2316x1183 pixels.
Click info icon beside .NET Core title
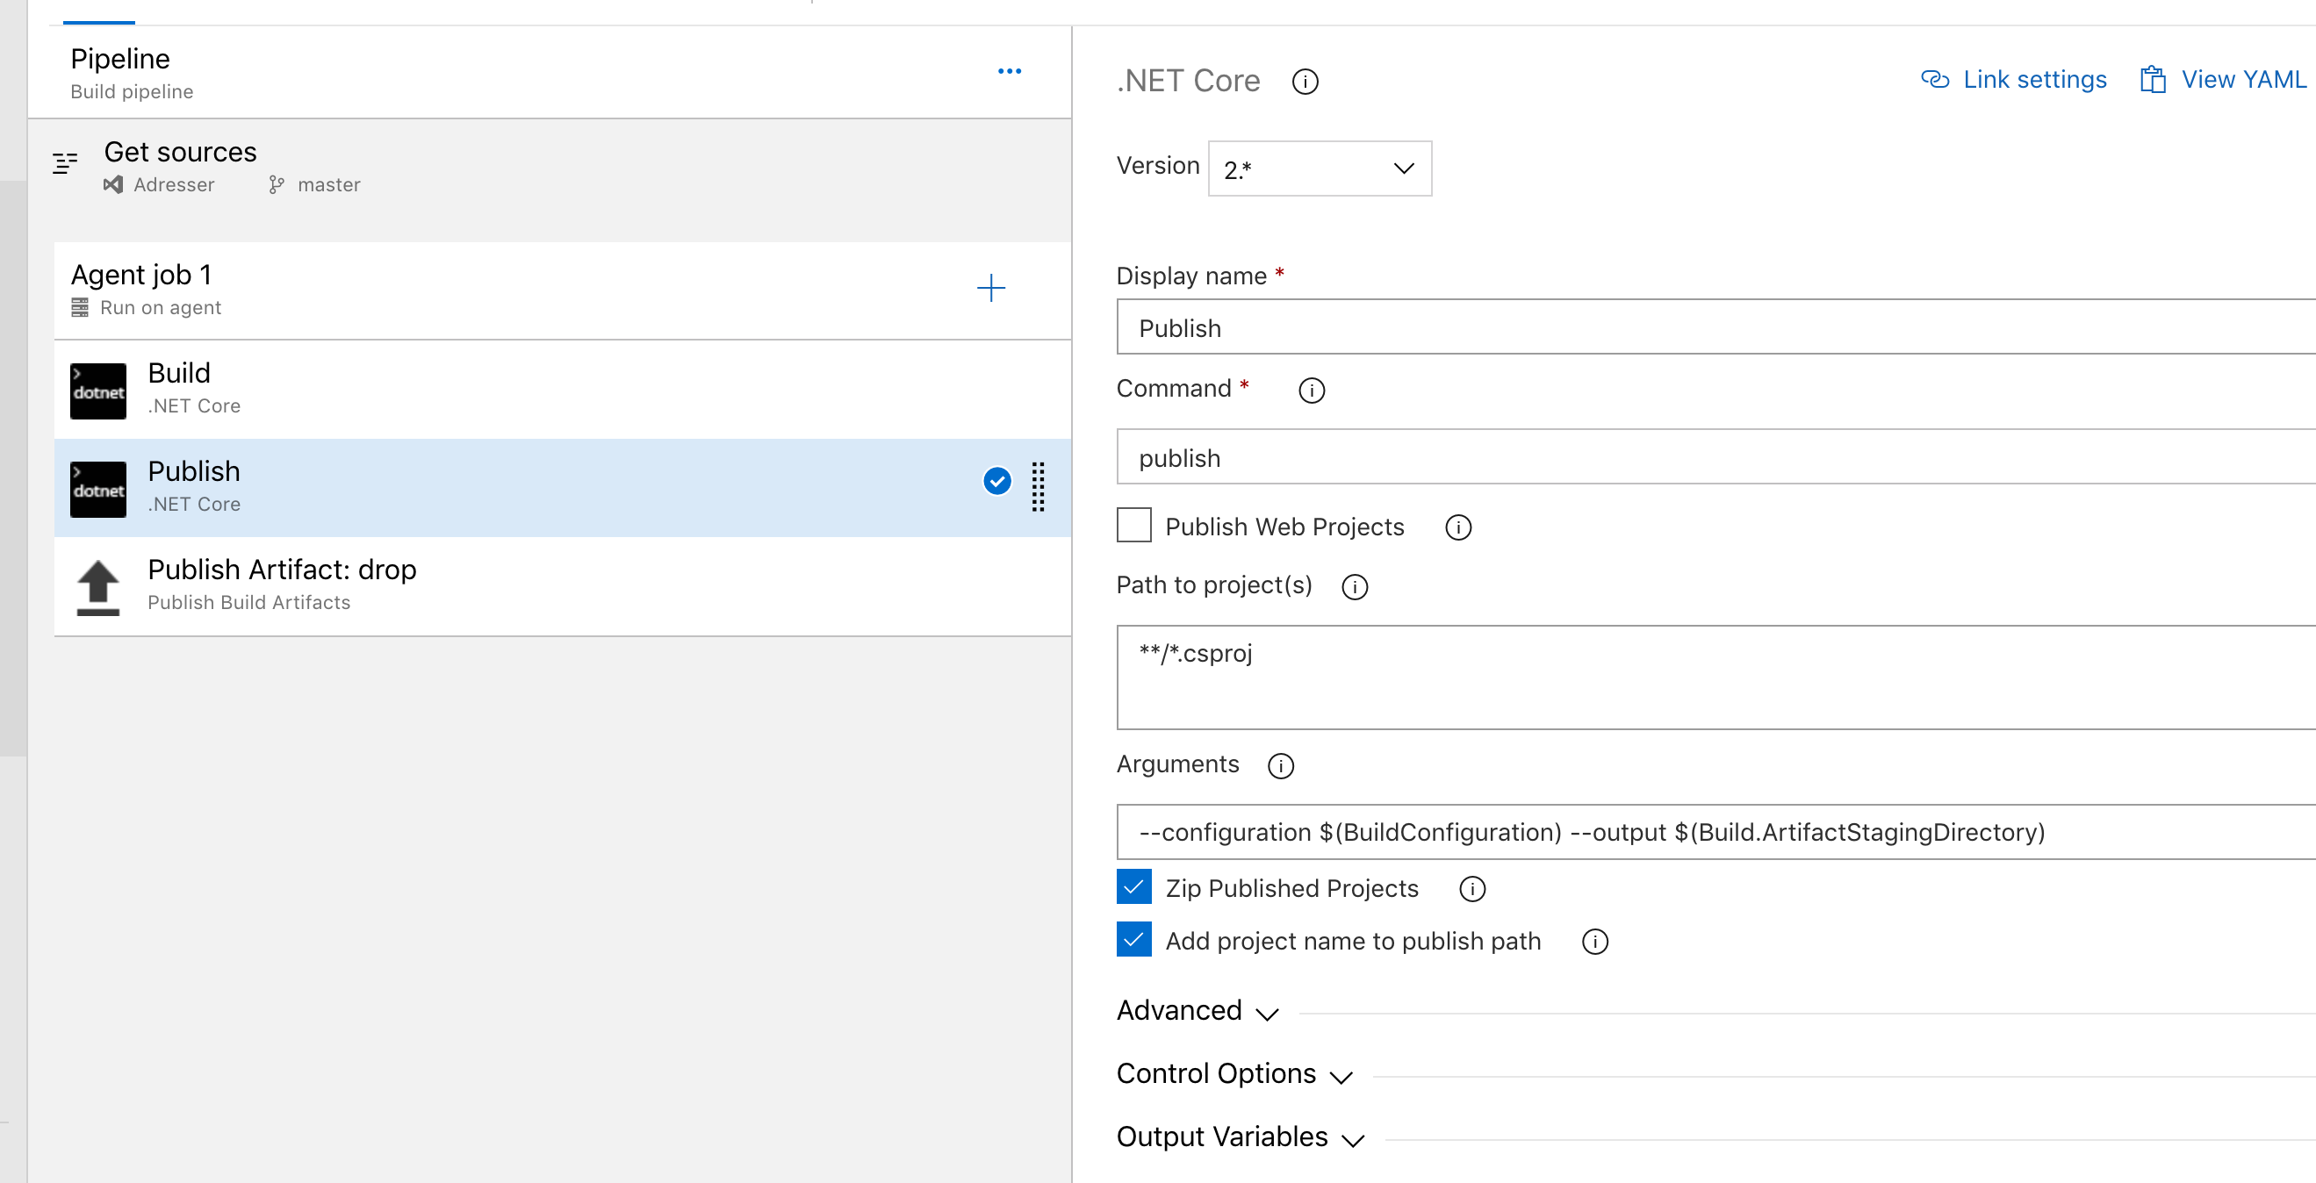(x=1304, y=82)
